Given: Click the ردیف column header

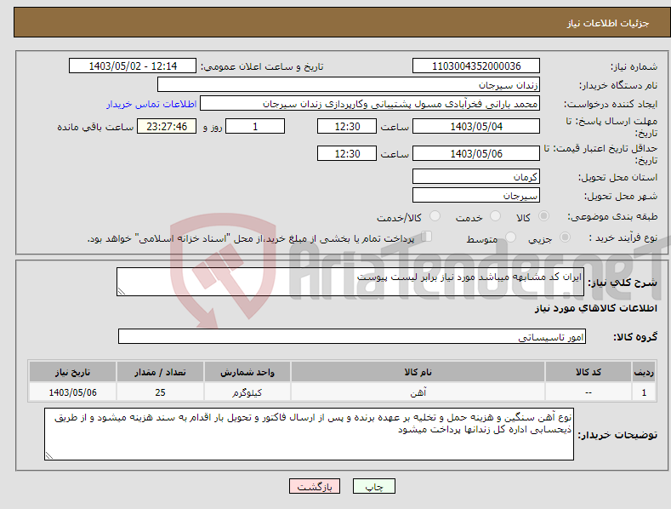Looking at the screenshot, I should coord(644,372).
